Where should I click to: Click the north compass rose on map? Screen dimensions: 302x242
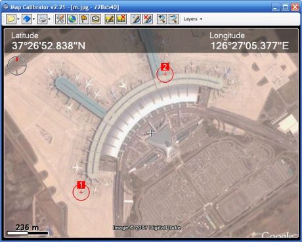click(x=17, y=66)
